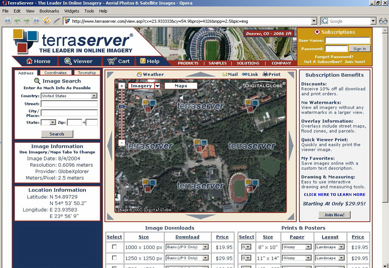Open the Print option above the map
This screenshot has height=268, width=389.
(x=271, y=74)
